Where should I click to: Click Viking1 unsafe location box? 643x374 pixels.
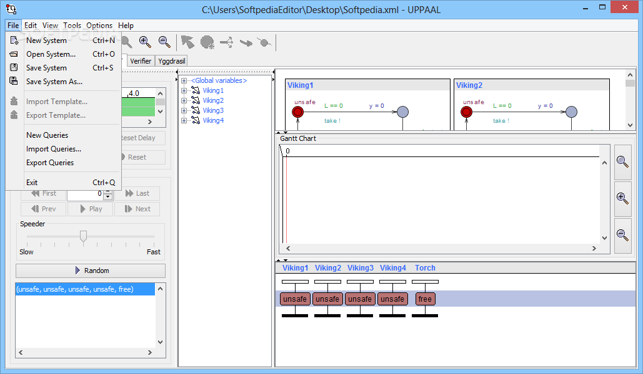tap(295, 299)
